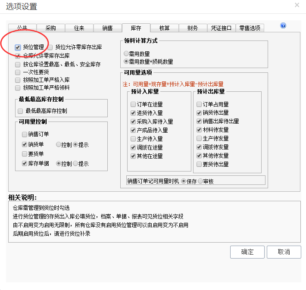Choose 提示 radio next to 库存单据

click(x=75, y=163)
